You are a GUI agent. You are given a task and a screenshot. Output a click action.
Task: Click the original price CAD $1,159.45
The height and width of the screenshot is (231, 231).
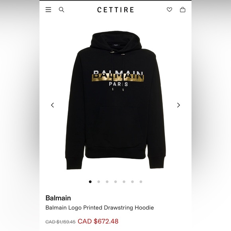61,222
